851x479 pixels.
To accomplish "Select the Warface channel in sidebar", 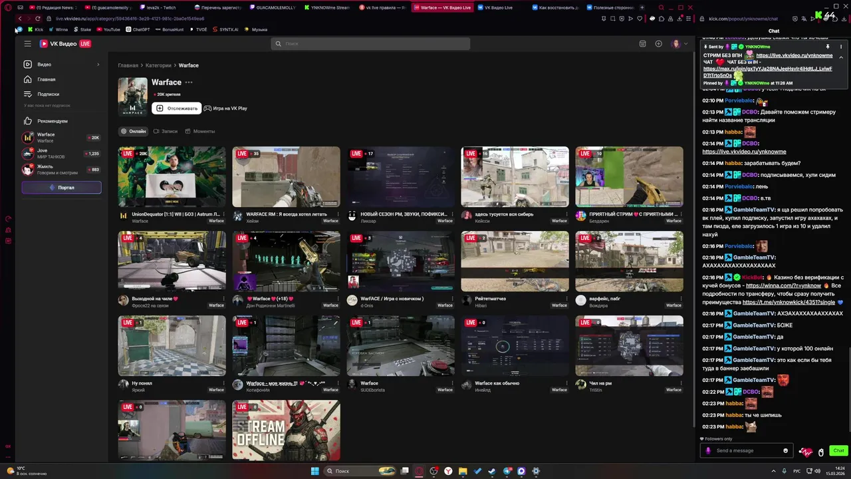I will (61, 138).
